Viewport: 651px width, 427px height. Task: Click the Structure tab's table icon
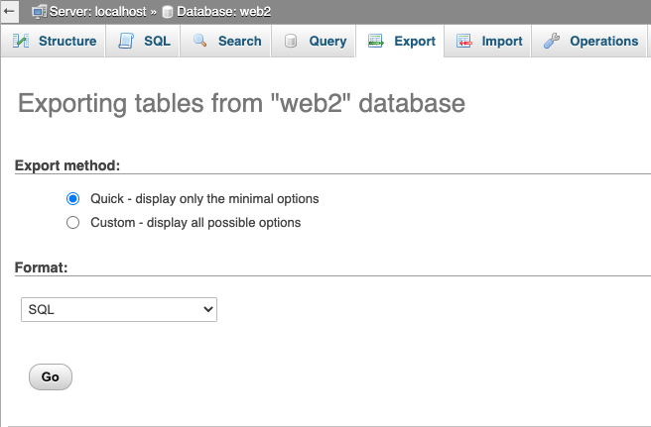click(x=22, y=42)
